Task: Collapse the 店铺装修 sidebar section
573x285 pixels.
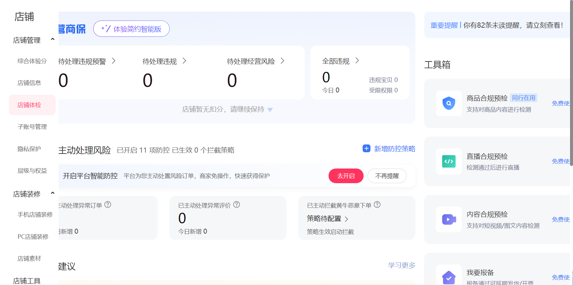Action: click(52, 194)
